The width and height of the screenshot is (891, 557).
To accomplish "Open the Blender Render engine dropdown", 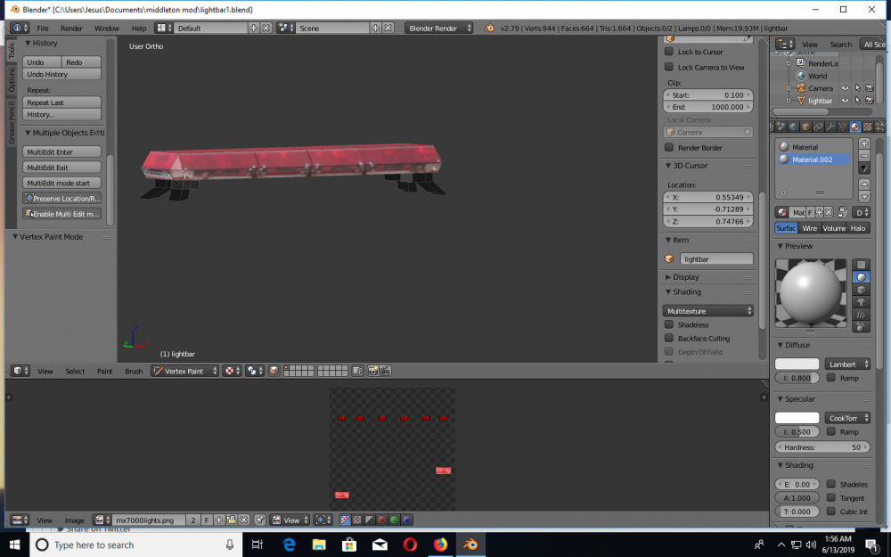I will [438, 28].
